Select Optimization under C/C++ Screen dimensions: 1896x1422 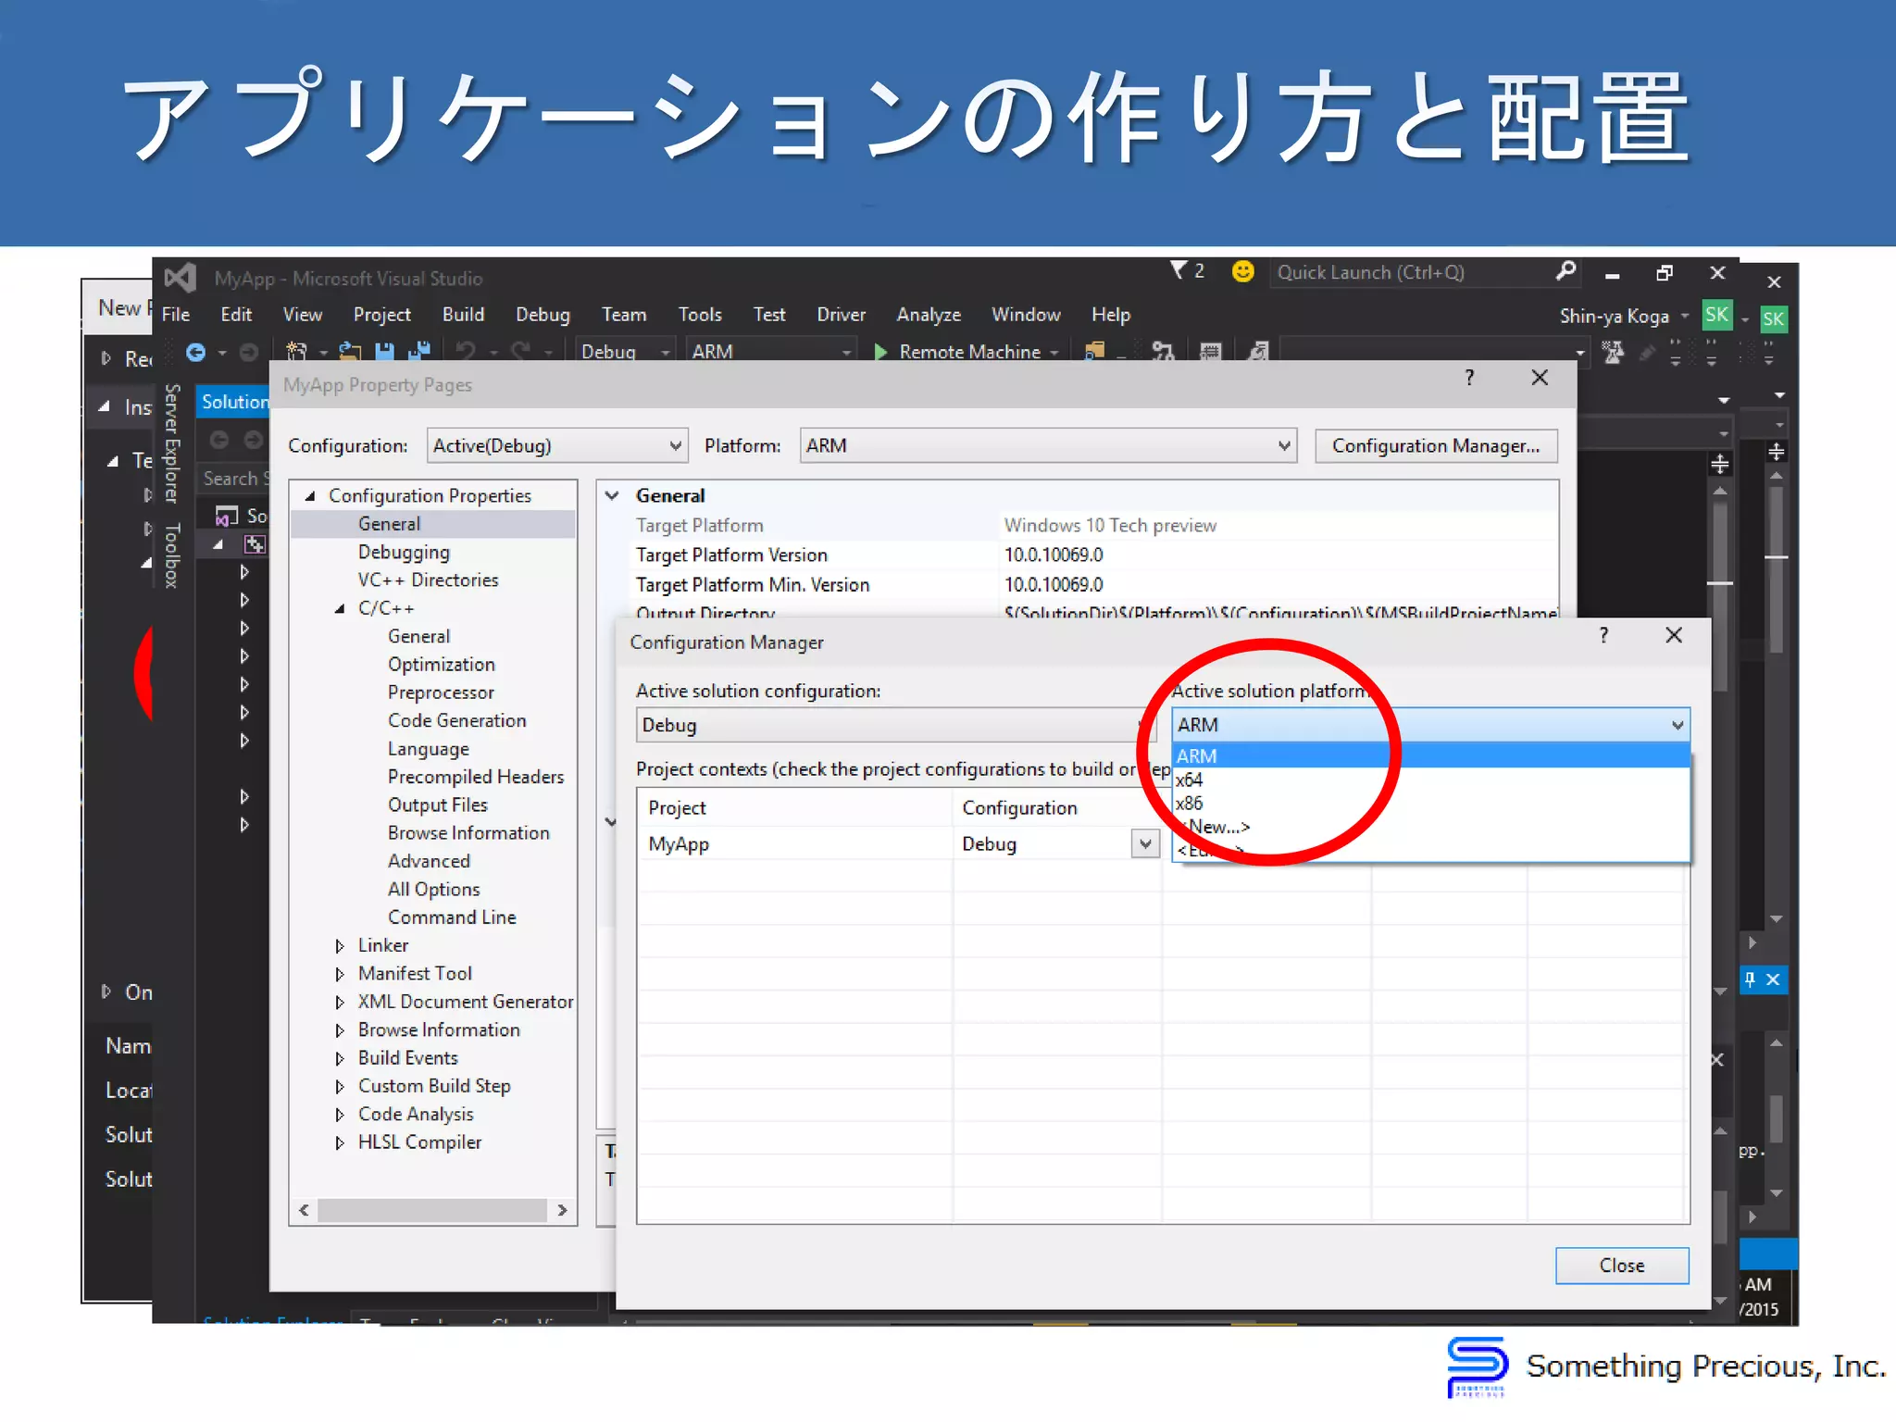442,664
